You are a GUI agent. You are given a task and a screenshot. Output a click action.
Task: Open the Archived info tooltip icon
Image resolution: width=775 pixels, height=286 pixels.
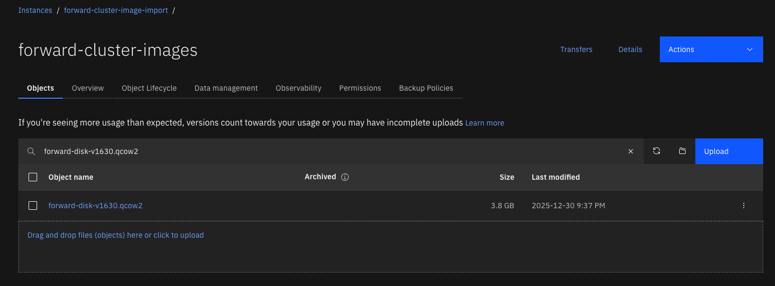tap(345, 177)
